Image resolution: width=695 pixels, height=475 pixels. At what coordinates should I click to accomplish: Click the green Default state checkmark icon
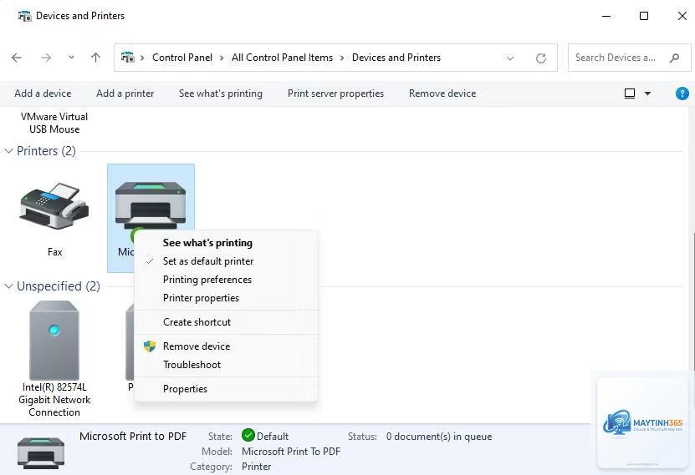248,436
